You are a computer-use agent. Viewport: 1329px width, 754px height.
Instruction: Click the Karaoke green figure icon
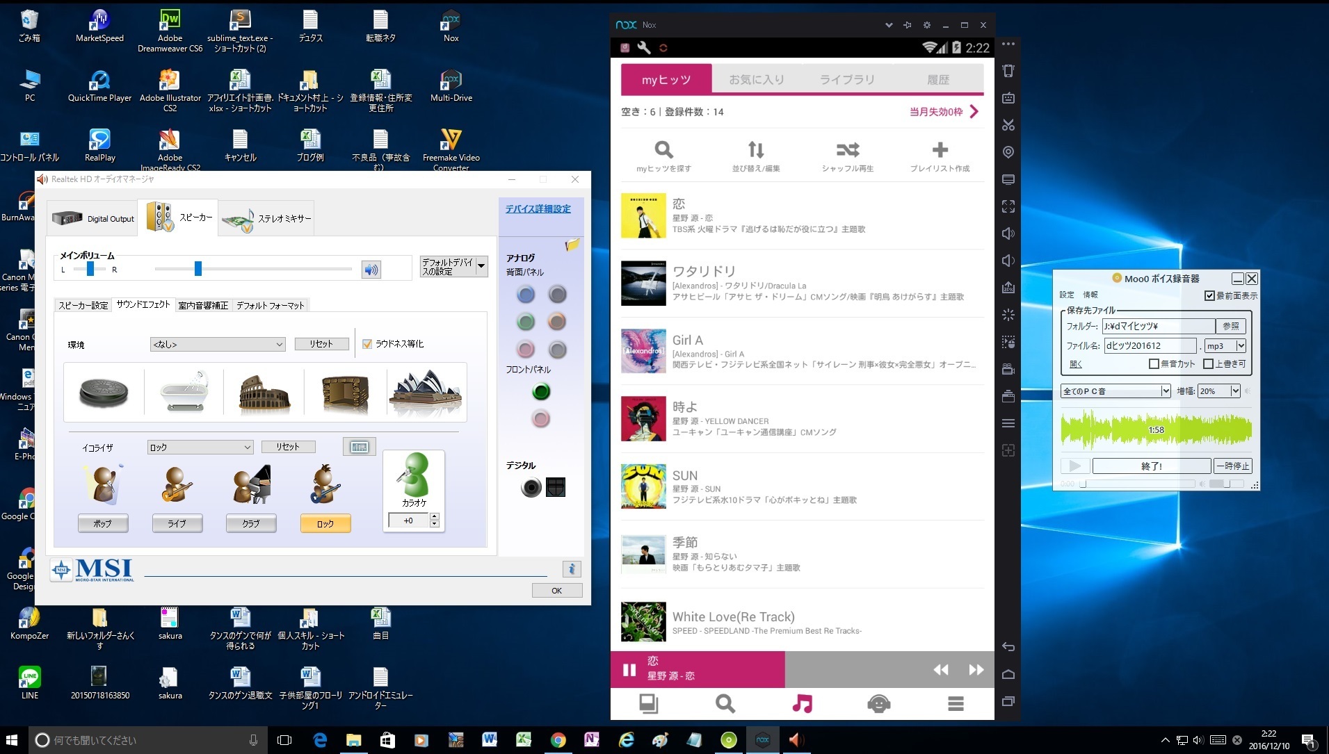[x=414, y=474]
